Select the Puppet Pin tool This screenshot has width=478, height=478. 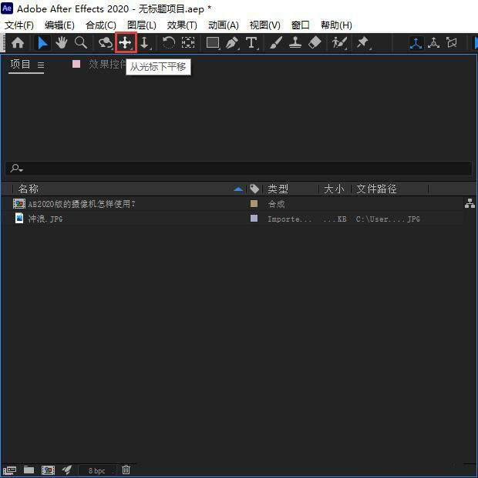pos(363,42)
